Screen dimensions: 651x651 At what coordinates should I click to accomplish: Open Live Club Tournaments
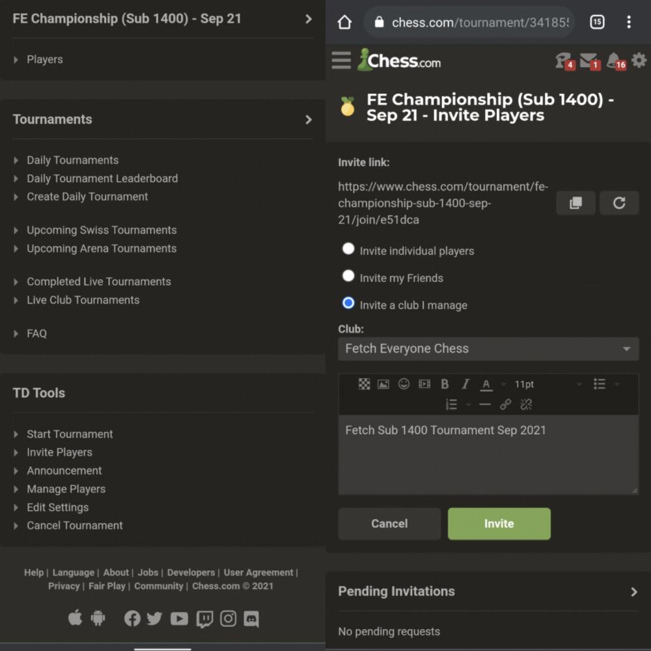coord(83,299)
